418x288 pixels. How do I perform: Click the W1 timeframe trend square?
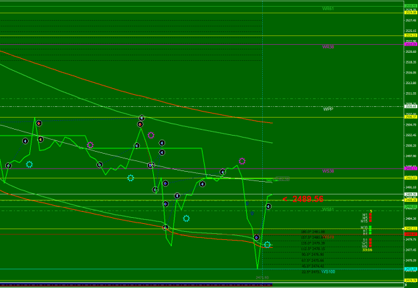coord(371,243)
